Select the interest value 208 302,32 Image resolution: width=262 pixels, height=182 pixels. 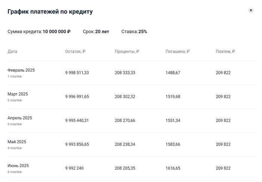pos(127,97)
